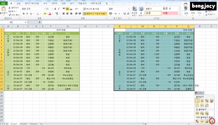
Task: Toggle Underline formatting
Action: tap(31, 14)
